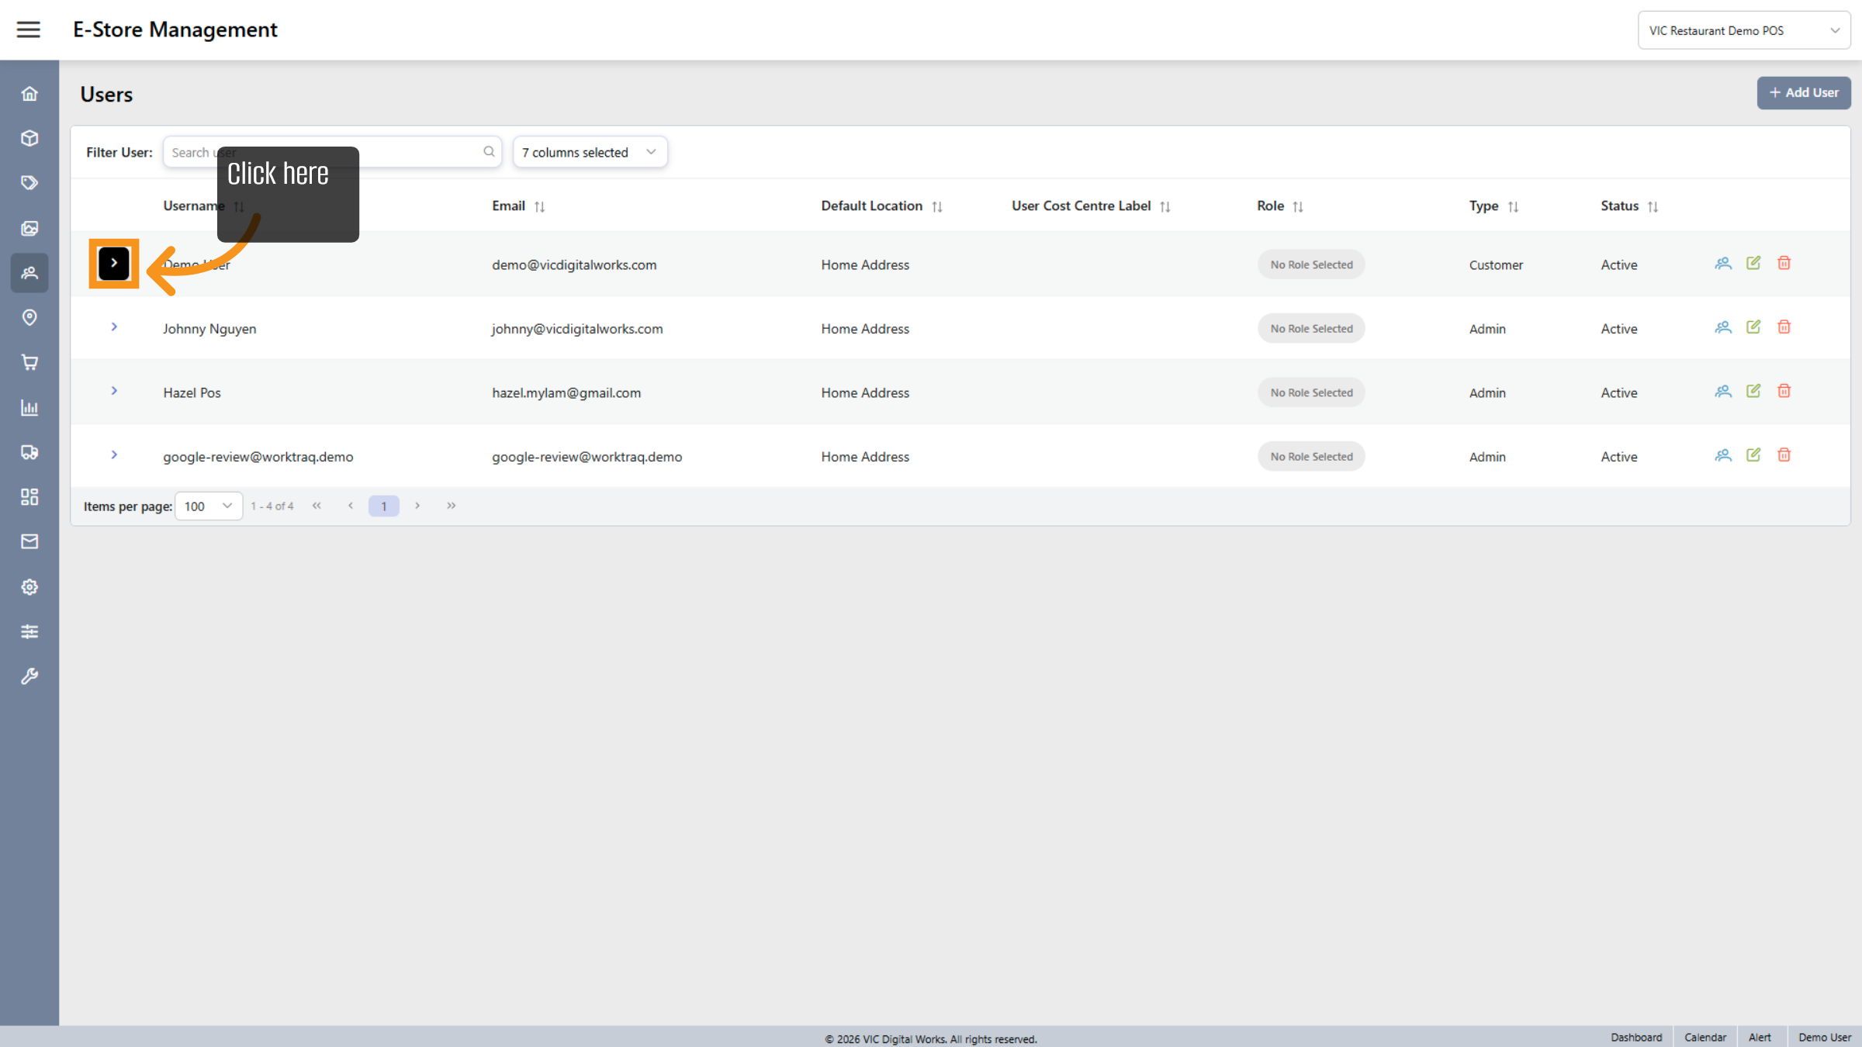Edit Johnny Nguyen using the green edit icon
Screen dimensions: 1862x1047
1753,327
